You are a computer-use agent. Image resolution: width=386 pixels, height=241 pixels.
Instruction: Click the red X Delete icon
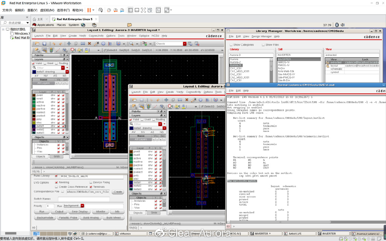click(x=89, y=44)
